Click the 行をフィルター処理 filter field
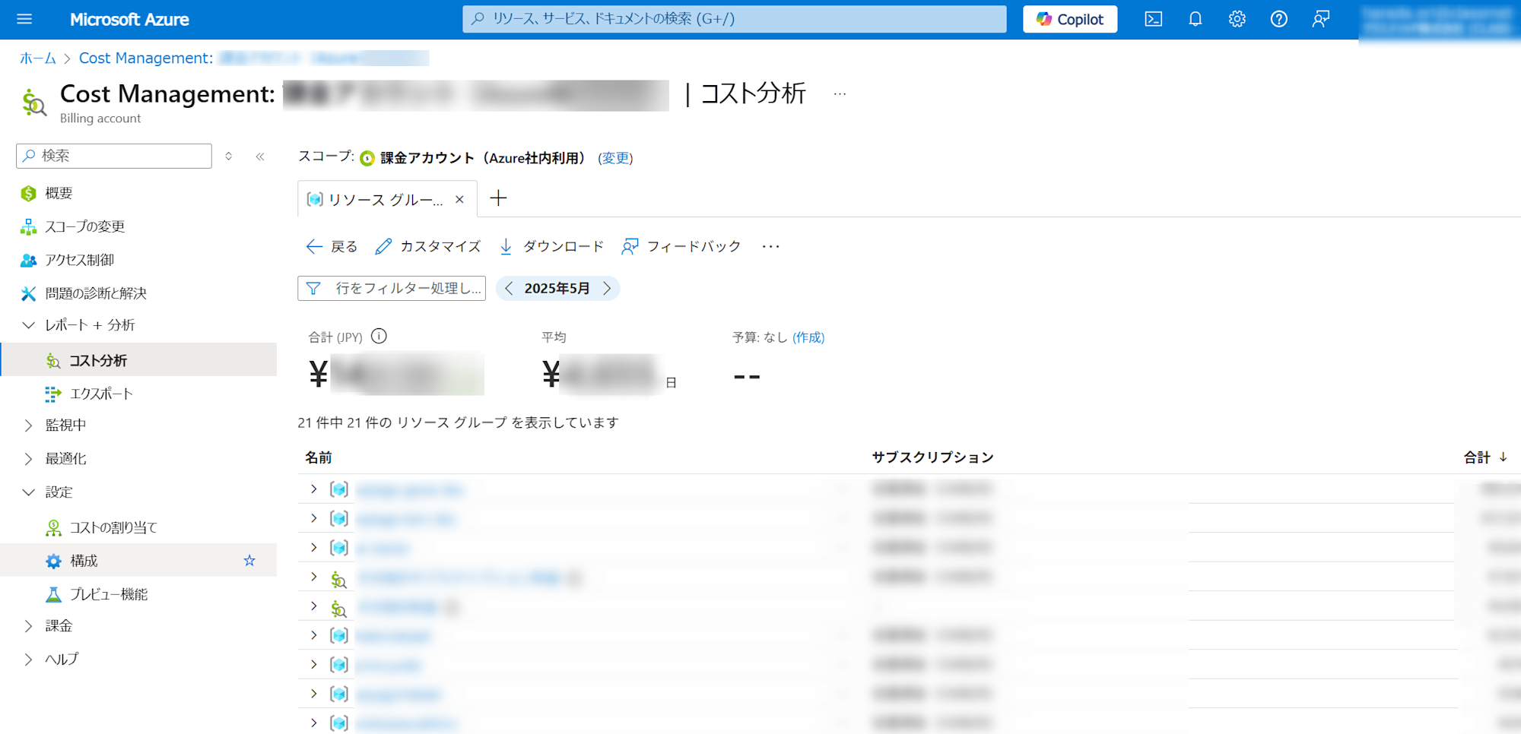Viewport: 1521px width, 734px height. 392,289
